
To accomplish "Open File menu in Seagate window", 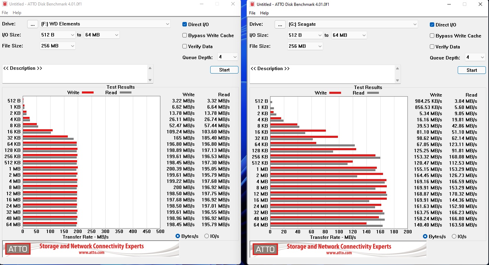I will click(x=252, y=13).
